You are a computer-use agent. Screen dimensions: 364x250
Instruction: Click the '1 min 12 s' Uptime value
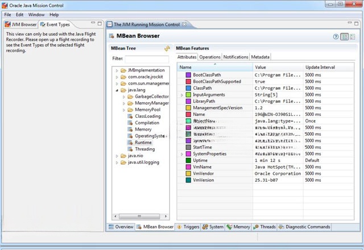click(267, 160)
